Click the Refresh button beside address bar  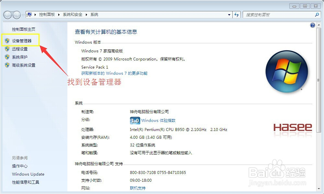pyautogui.click(x=237, y=15)
